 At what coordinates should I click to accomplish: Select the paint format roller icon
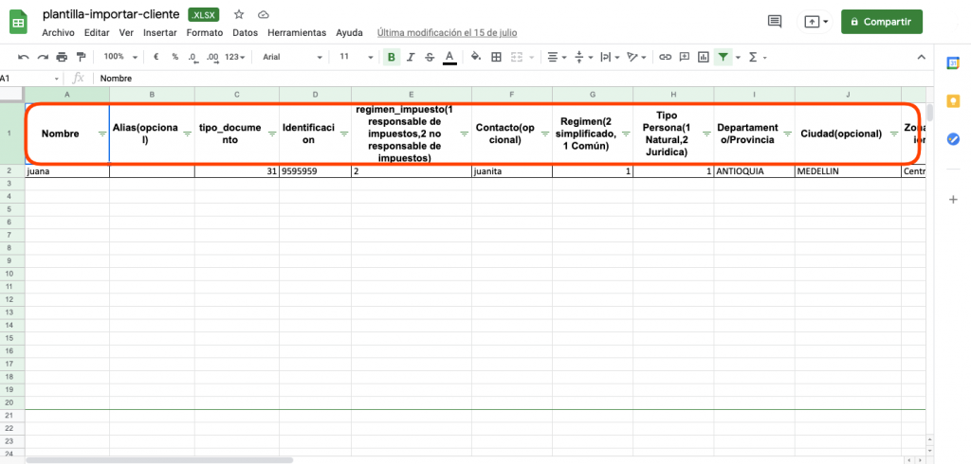(x=81, y=57)
